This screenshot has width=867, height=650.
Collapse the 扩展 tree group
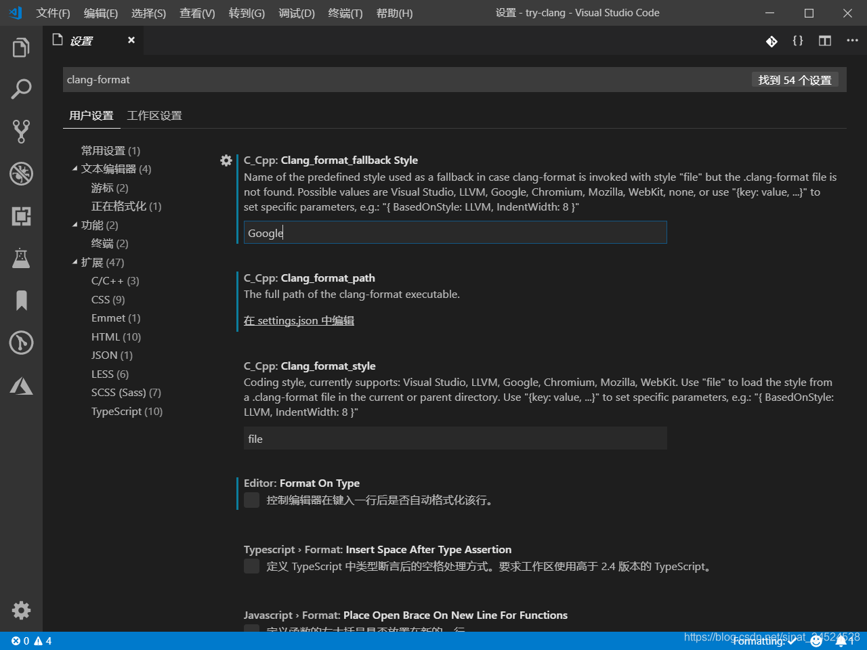coord(75,262)
